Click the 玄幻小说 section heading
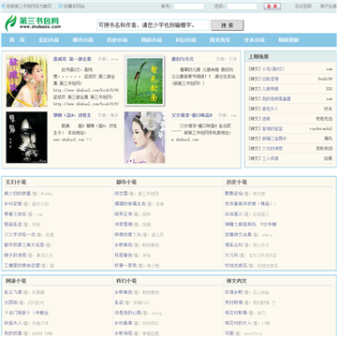 [16, 182]
